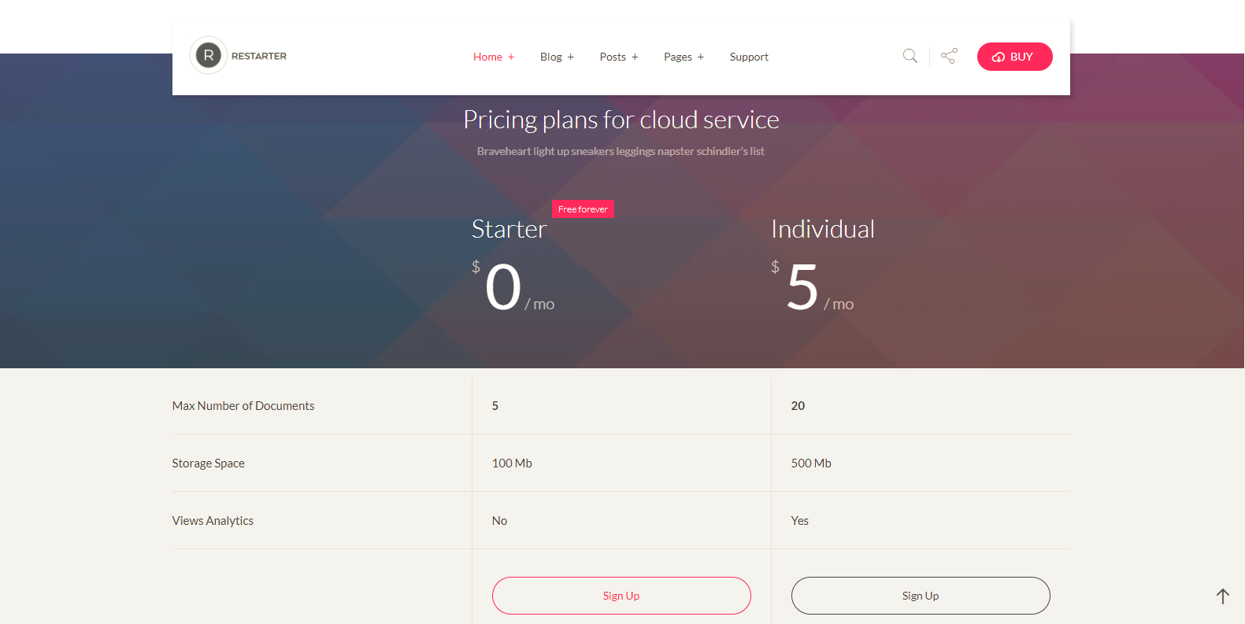Select the Blog menu label
Image resolution: width=1245 pixels, height=624 pixels.
[x=551, y=57]
